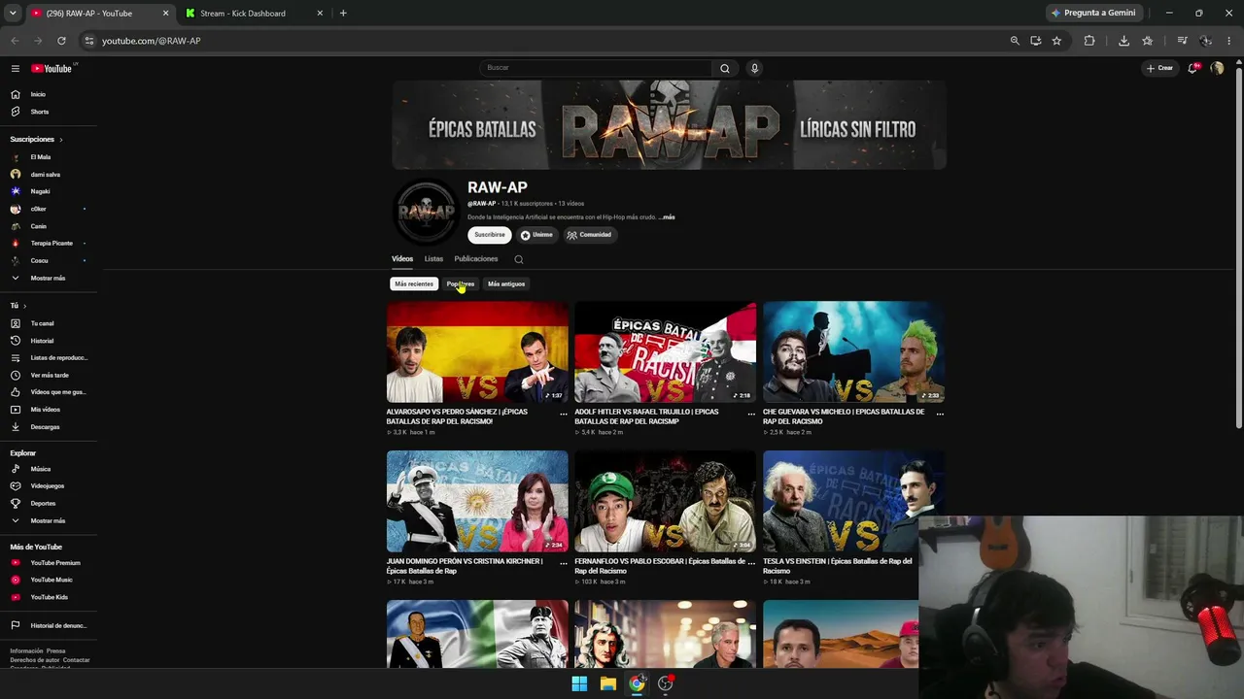Expand Mostrar más under Explorar
This screenshot has height=699, width=1244.
[49, 520]
